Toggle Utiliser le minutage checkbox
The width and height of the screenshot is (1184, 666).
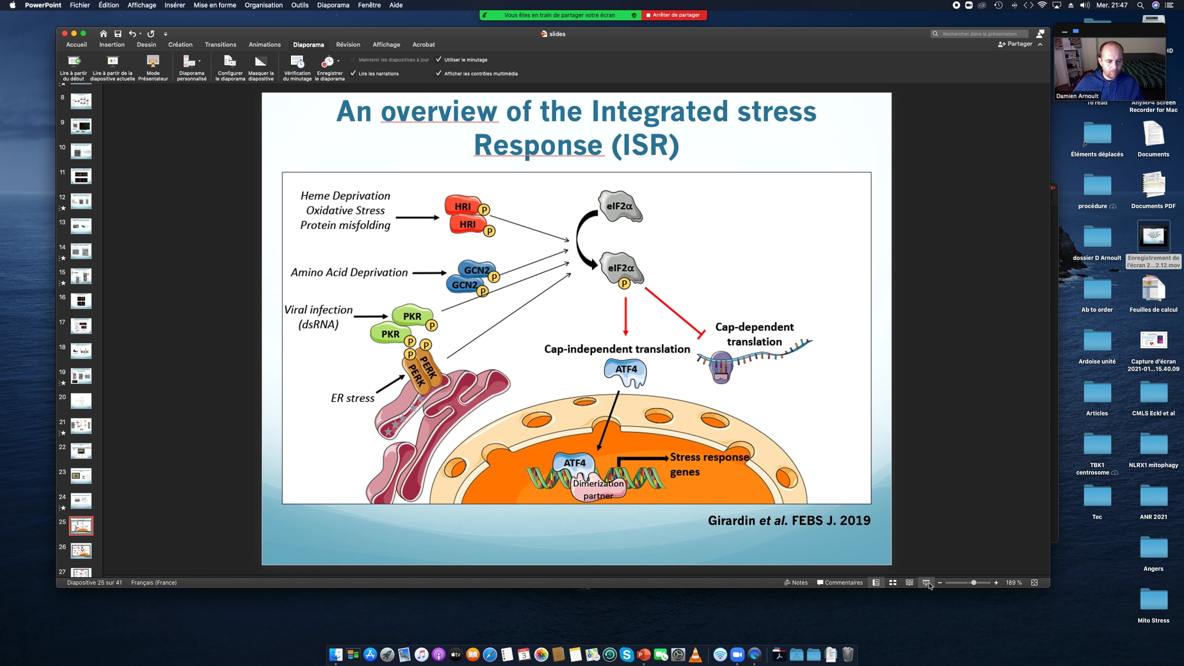pyautogui.click(x=439, y=60)
